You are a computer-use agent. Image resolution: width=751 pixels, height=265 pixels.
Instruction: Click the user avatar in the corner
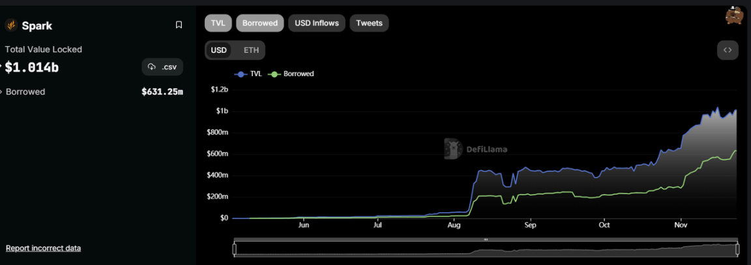click(735, 16)
